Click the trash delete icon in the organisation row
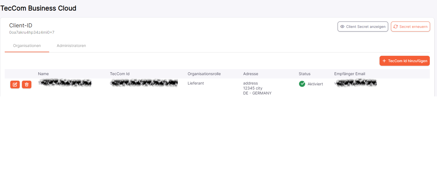The height and width of the screenshot is (179, 437). (27, 85)
